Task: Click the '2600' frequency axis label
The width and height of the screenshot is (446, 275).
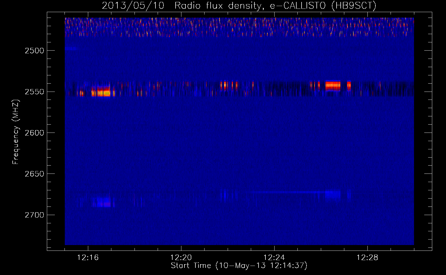Action: coord(34,133)
